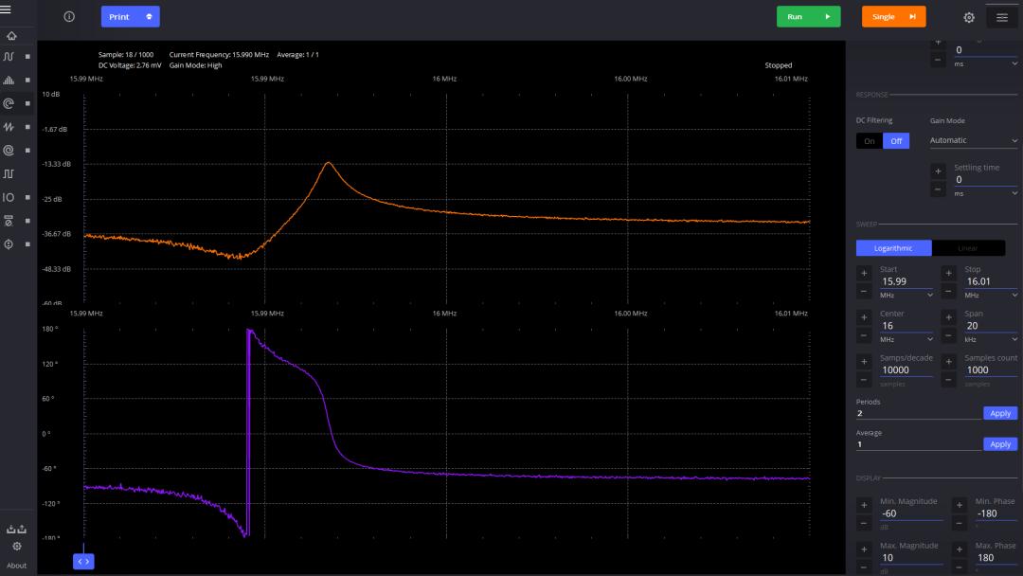Screen dimensions: 1023x576
Task: Open the Gain Mode Automatic dropdown
Action: point(973,140)
